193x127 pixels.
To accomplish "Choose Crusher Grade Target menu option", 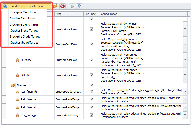I will click(24, 43).
